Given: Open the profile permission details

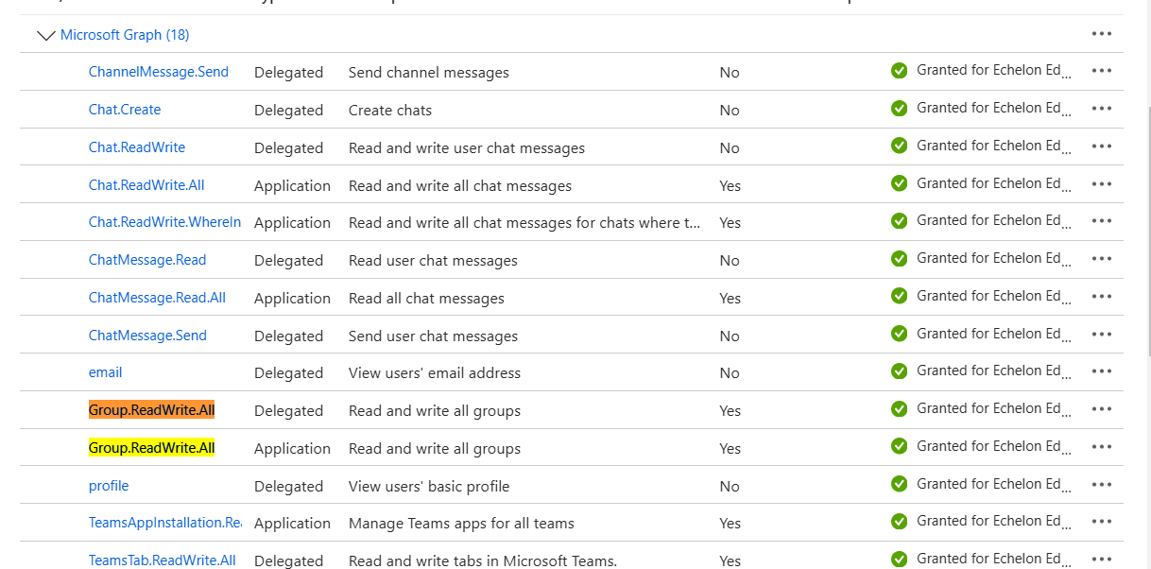Looking at the screenshot, I should pos(108,484).
